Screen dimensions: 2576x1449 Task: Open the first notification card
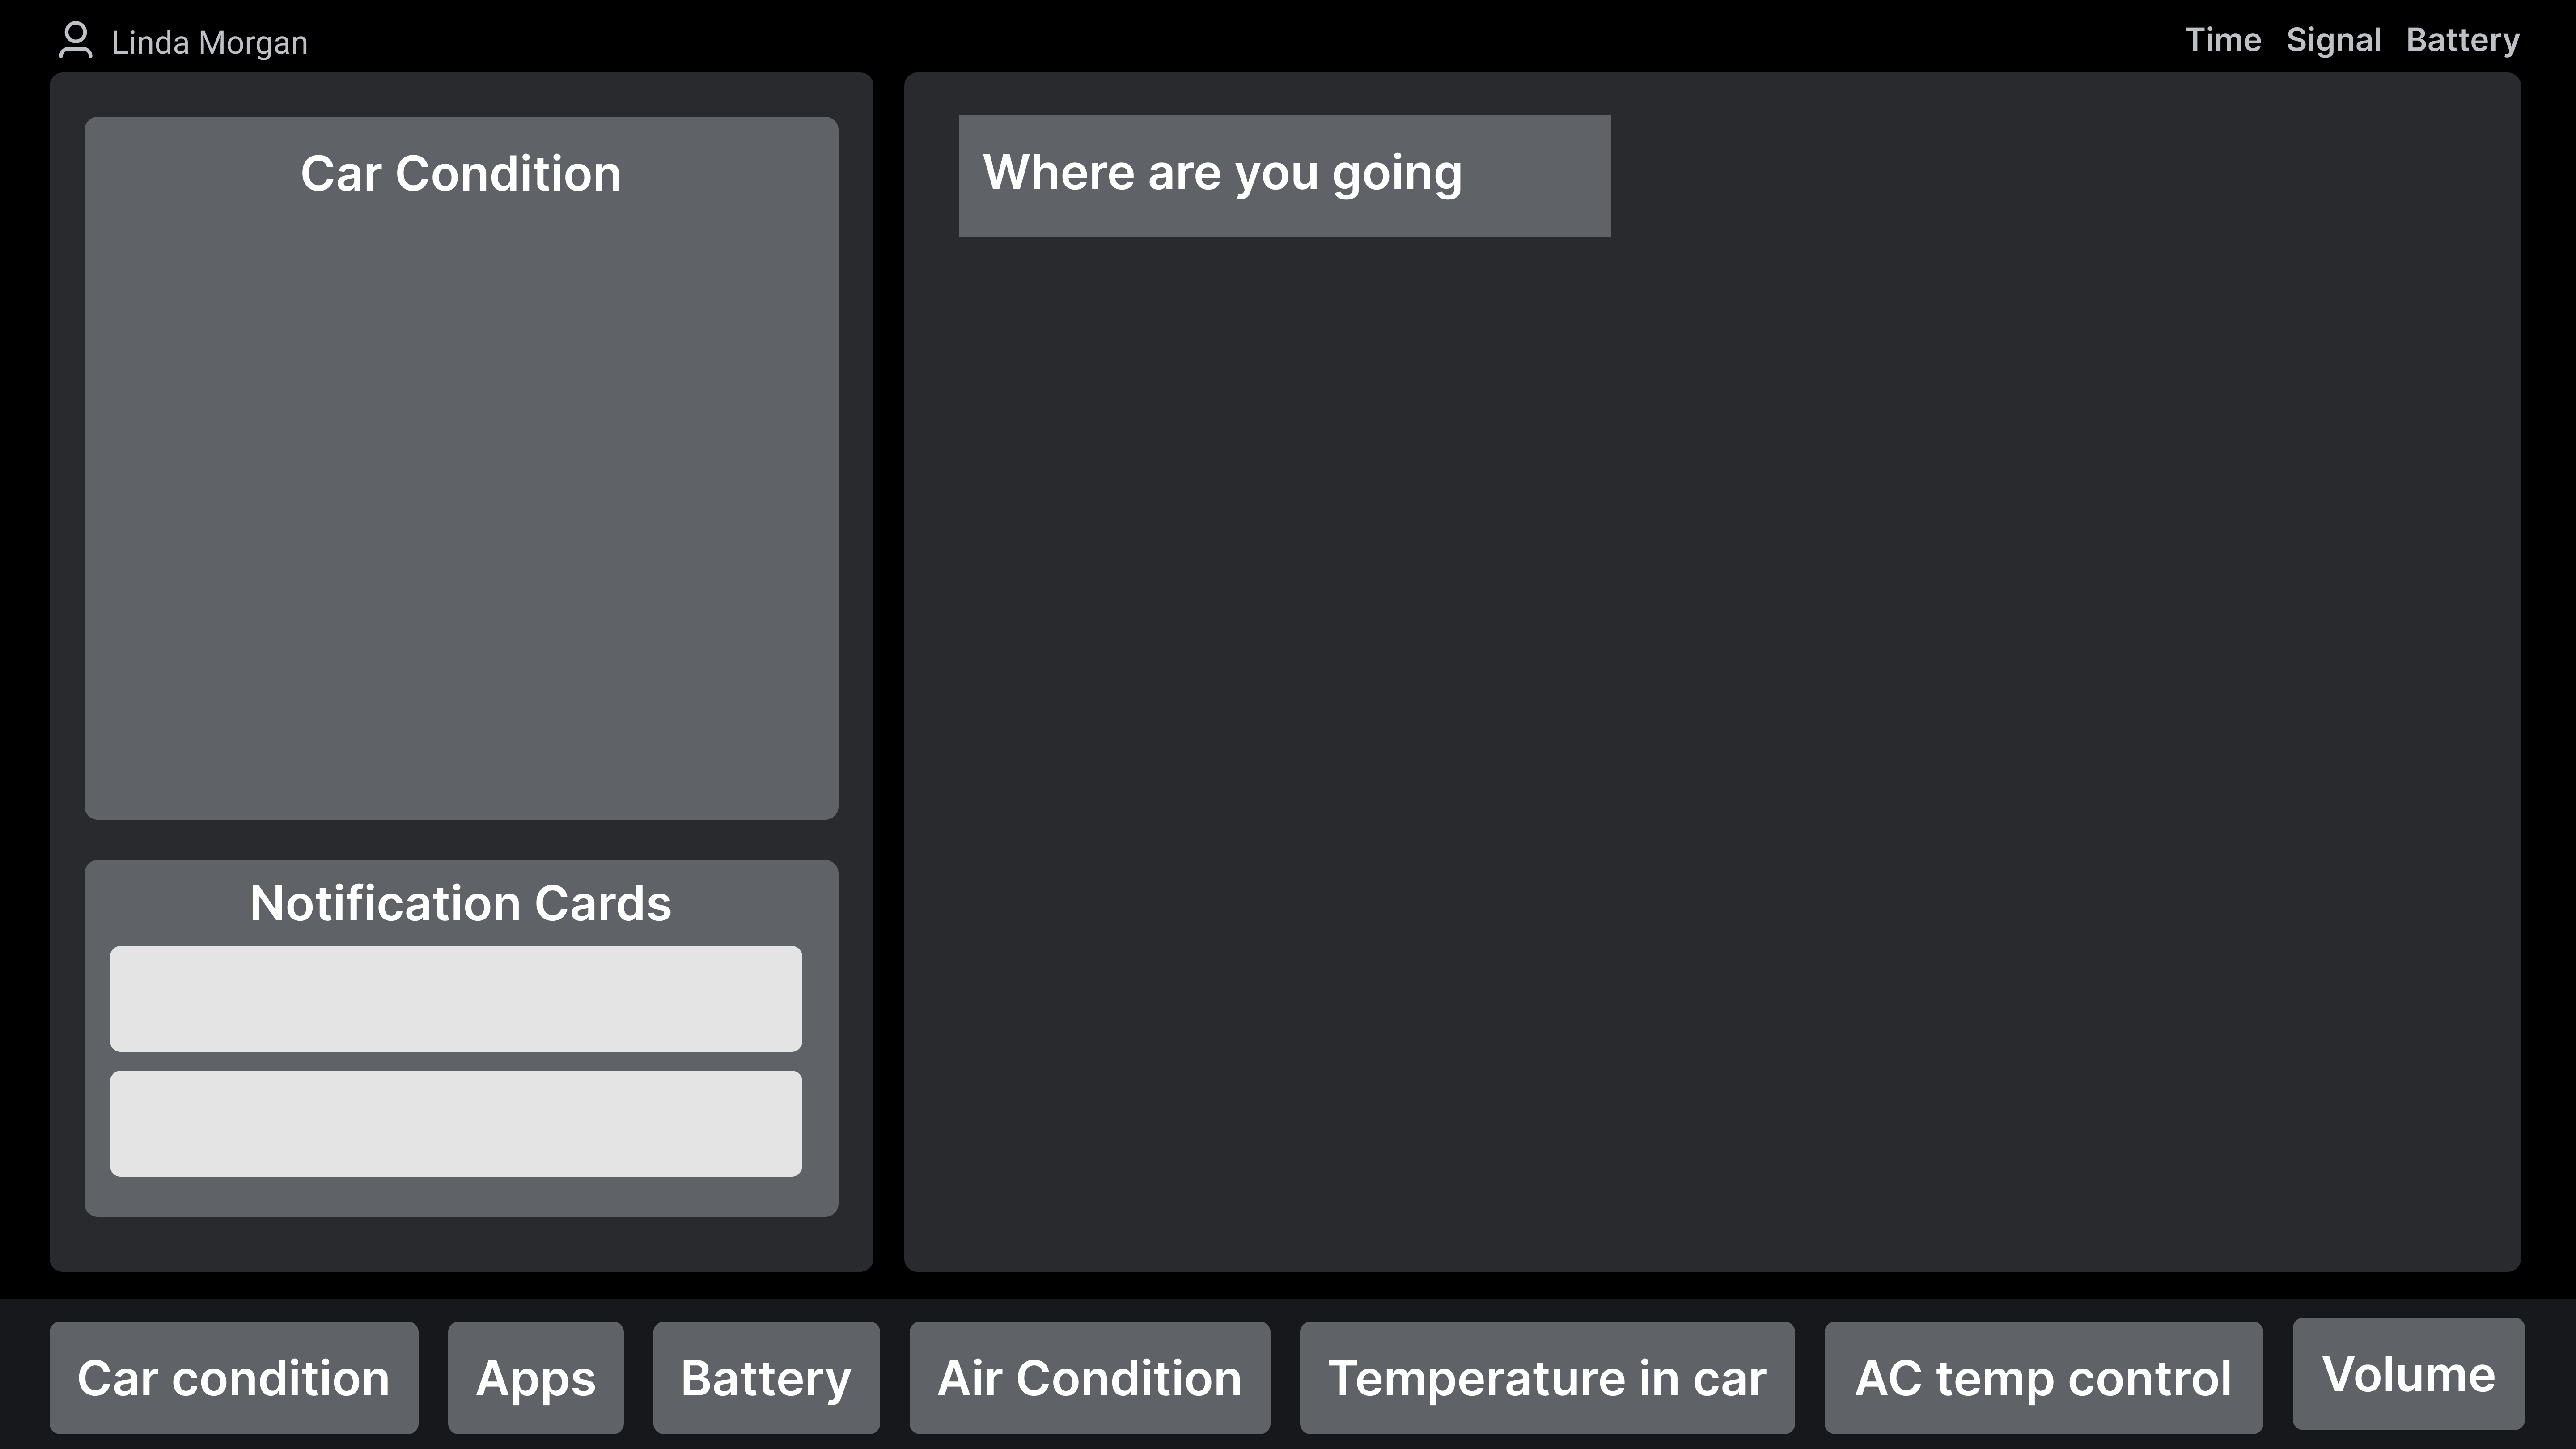point(456,998)
